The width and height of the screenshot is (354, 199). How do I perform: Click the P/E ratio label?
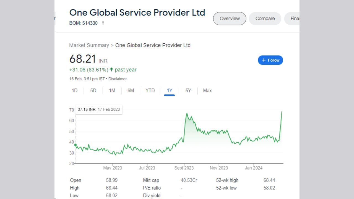tap(152, 188)
